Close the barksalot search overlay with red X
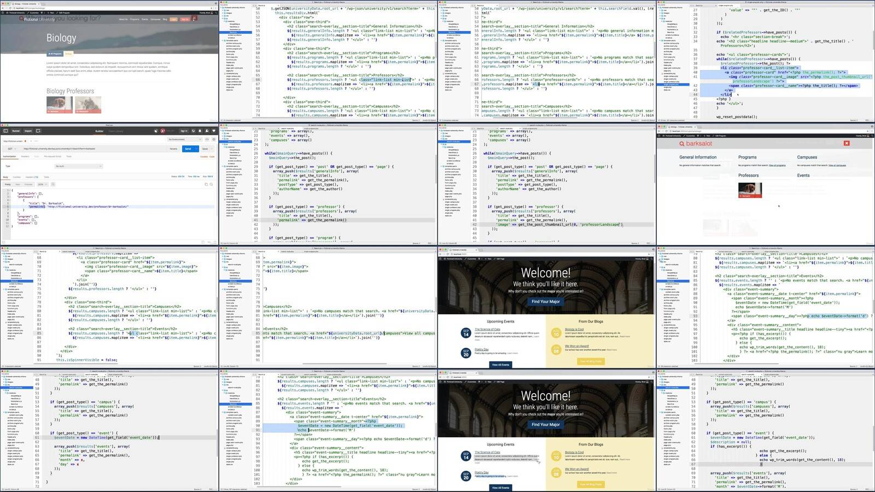Viewport: 875px width, 492px height. click(847, 143)
